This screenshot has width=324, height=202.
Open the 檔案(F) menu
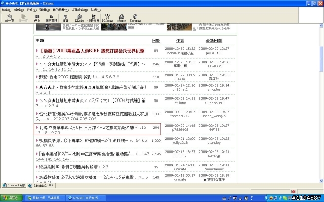tap(7, 10)
